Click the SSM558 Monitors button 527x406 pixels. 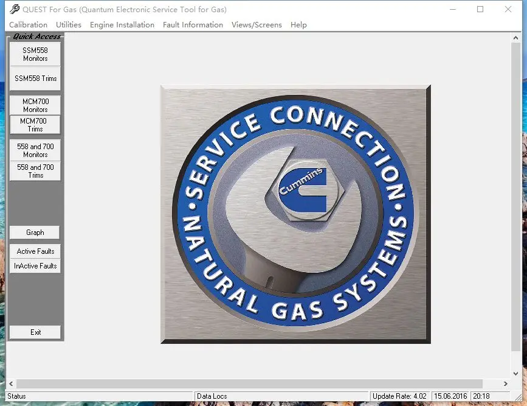(35, 54)
